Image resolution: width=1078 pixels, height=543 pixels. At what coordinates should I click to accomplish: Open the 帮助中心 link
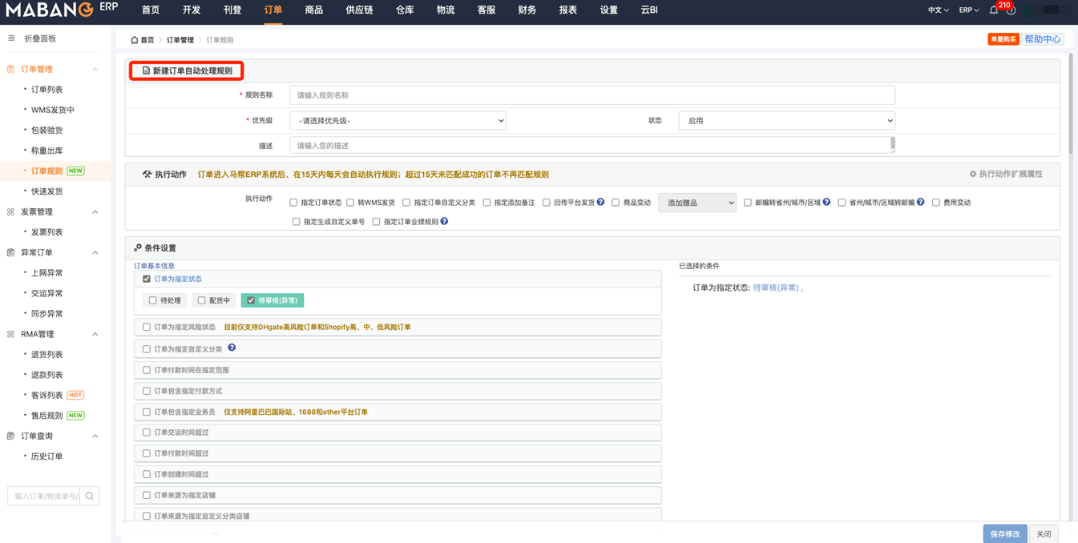point(1042,39)
